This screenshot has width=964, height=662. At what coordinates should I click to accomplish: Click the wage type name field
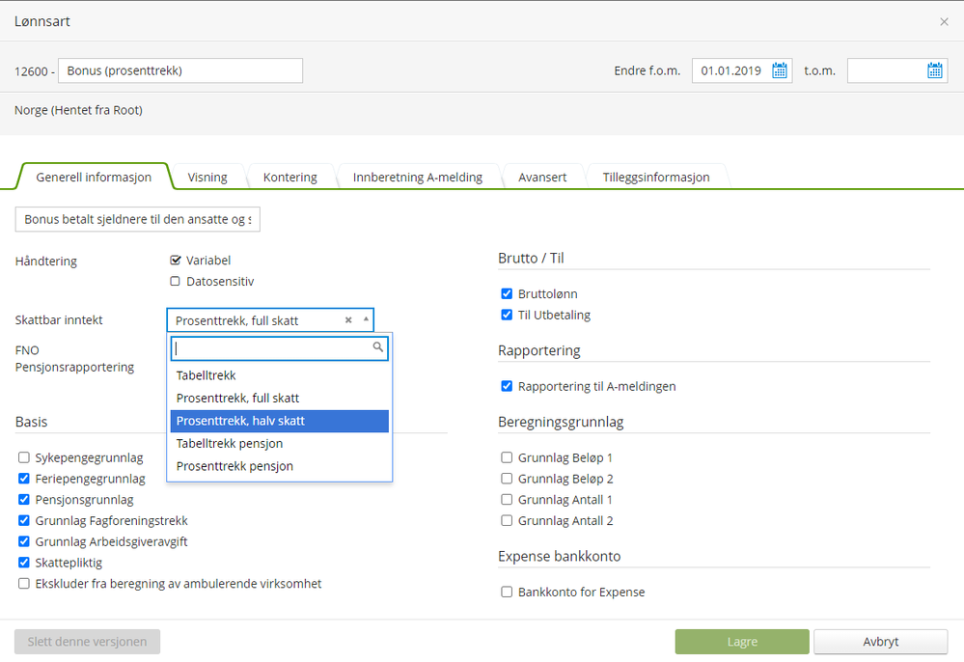click(180, 70)
